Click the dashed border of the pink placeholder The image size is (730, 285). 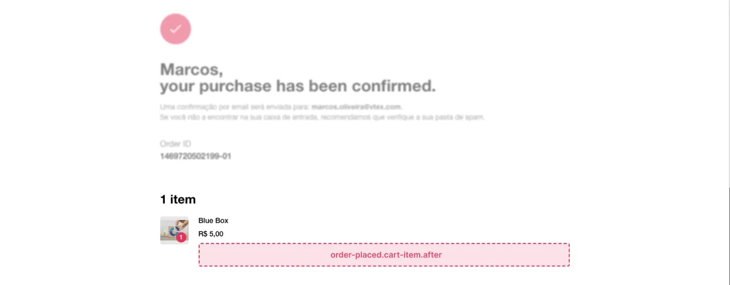[x=384, y=243]
